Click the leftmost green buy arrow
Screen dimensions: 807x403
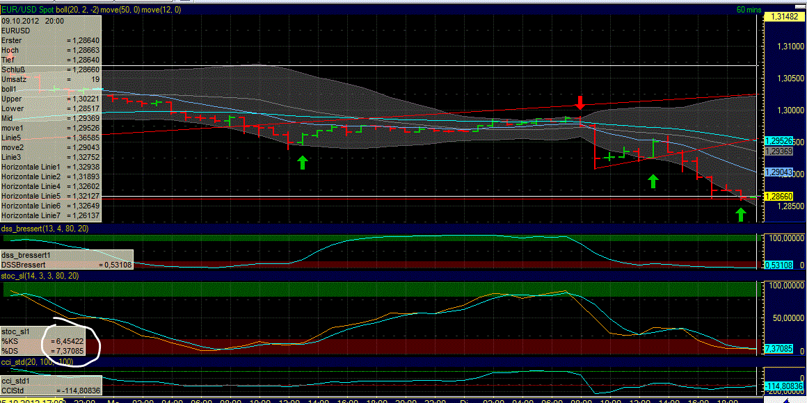[302, 162]
